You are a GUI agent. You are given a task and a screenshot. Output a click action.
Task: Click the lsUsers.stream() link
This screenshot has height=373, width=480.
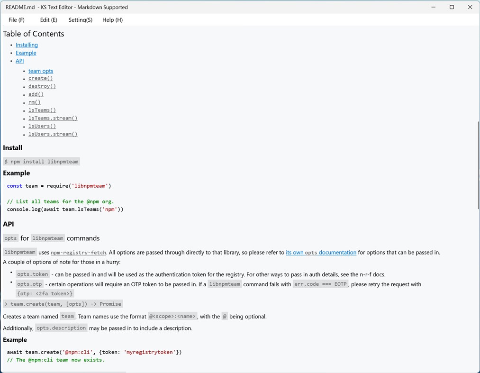click(53, 134)
